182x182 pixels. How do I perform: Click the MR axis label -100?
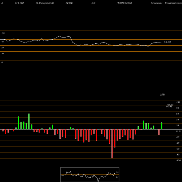click(178, 161)
